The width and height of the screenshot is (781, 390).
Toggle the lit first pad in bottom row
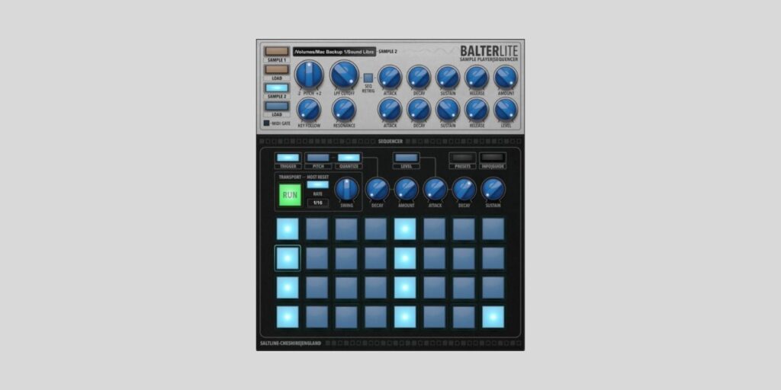point(288,317)
